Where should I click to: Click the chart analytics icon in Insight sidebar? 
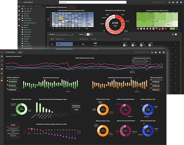tap(19, 19)
